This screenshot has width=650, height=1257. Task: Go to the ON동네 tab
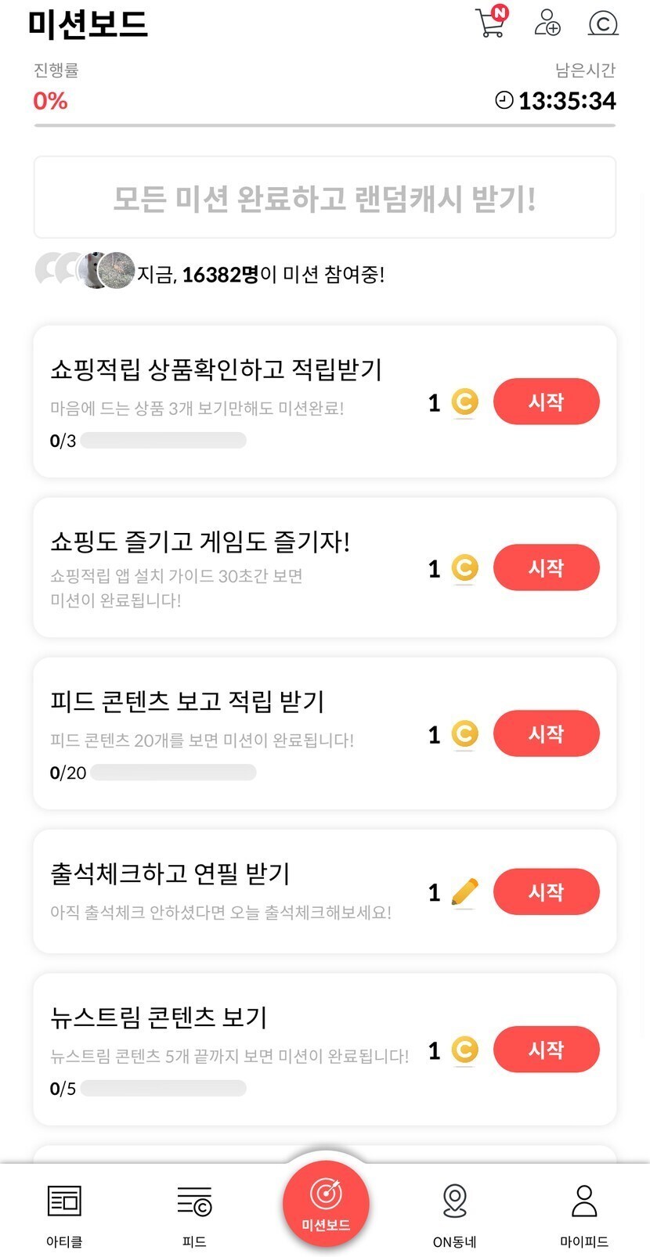(454, 1212)
